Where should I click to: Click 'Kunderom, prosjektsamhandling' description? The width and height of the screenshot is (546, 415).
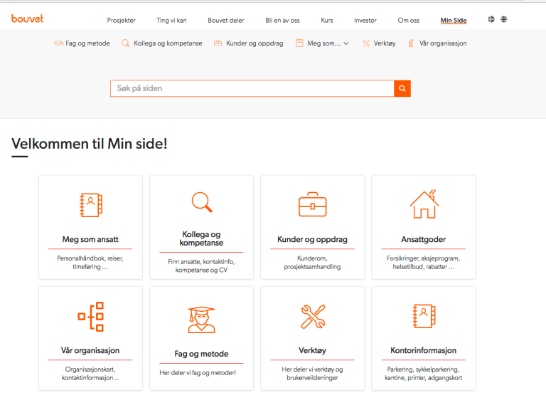coord(312,263)
